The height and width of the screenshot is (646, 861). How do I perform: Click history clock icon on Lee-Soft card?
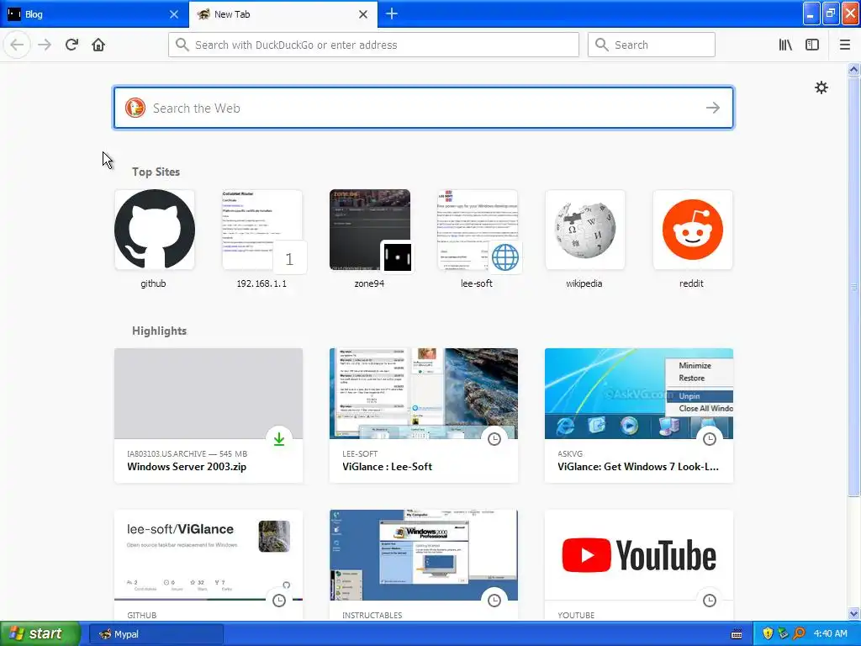pyautogui.click(x=494, y=439)
